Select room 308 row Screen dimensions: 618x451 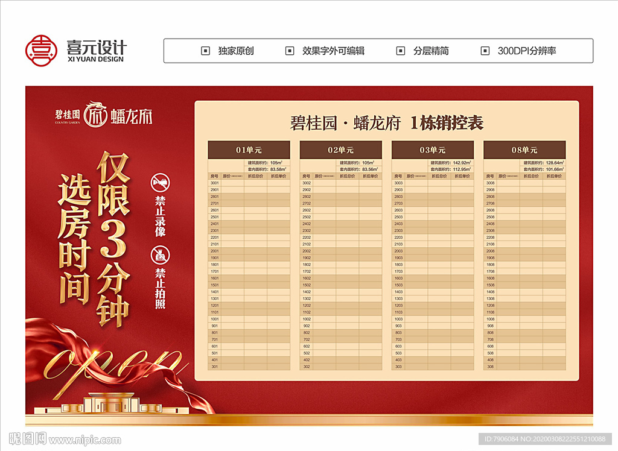click(524, 367)
